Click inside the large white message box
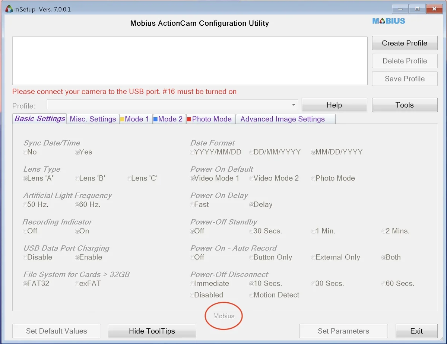The width and height of the screenshot is (447, 344). click(190, 61)
